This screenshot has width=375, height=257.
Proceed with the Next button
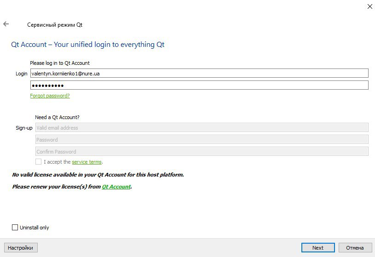[318, 248]
